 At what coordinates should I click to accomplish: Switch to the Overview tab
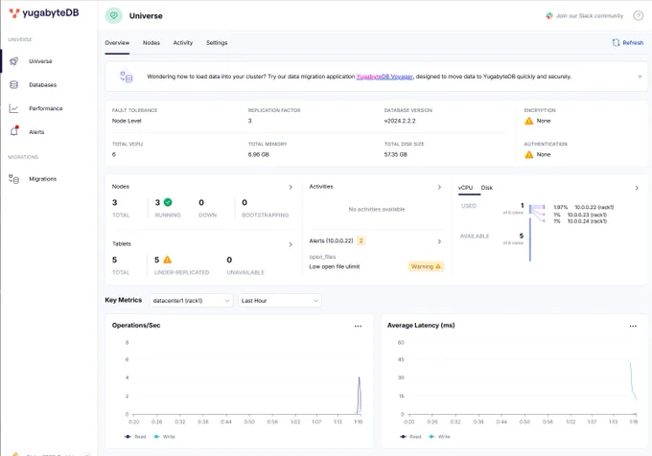(x=117, y=43)
